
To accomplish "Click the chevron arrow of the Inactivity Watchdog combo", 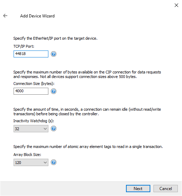I will (x=45, y=129).
